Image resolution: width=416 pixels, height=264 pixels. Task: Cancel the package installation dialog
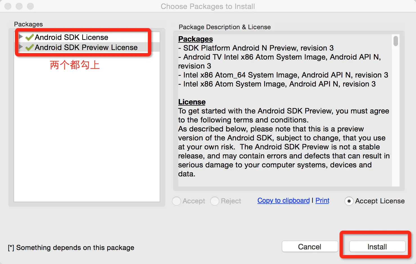310,247
